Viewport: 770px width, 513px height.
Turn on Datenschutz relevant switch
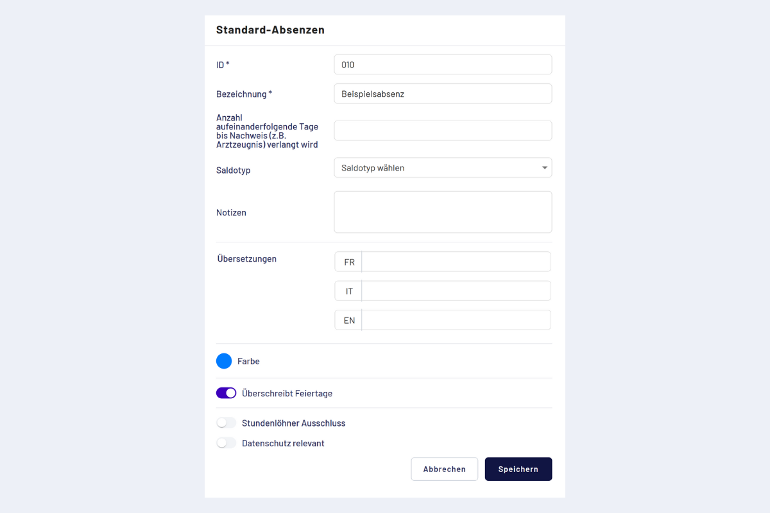click(227, 443)
